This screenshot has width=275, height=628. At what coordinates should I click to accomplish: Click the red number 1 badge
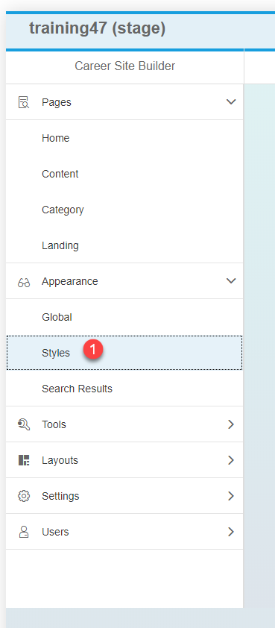pos(93,350)
